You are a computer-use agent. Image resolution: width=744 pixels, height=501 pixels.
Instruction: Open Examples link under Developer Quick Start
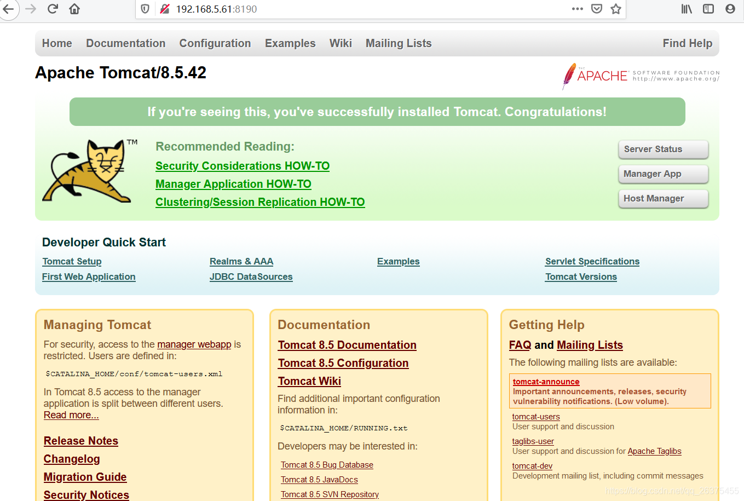coord(399,262)
